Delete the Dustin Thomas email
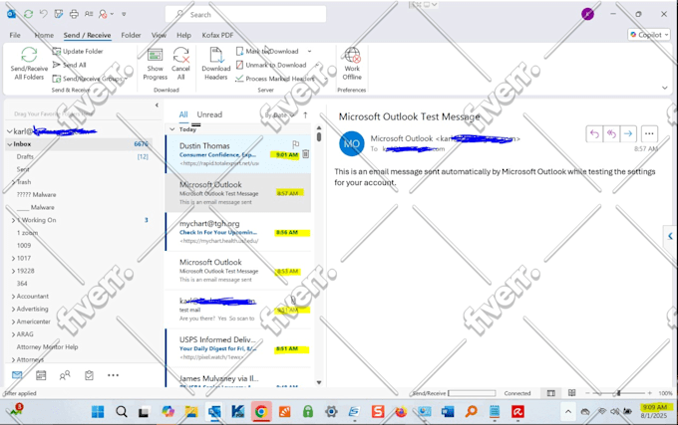This screenshot has height=425, width=678. coord(305,153)
